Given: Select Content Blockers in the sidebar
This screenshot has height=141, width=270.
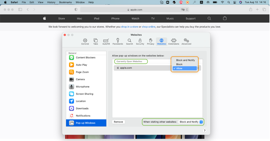Looking at the screenshot, I should tap(85, 58).
